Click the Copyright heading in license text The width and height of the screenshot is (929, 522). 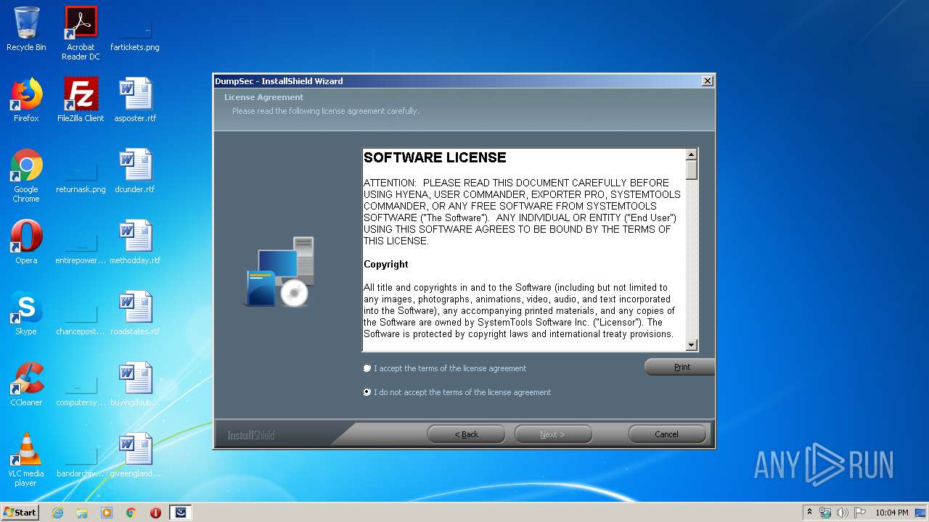click(x=386, y=265)
